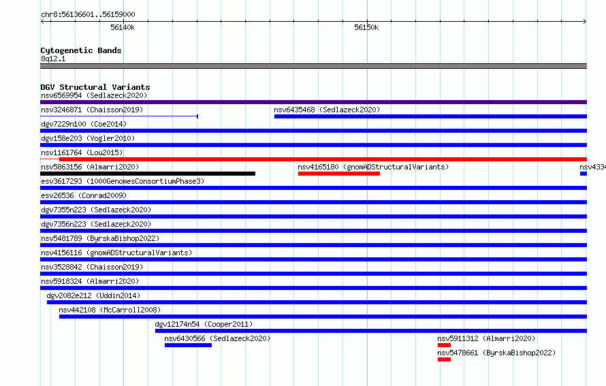
Task: Open dgv7355n223 (Sedlazeck2020) label
Action: click(96, 210)
